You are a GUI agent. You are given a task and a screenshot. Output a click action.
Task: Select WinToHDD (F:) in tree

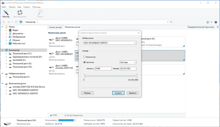[19, 60]
